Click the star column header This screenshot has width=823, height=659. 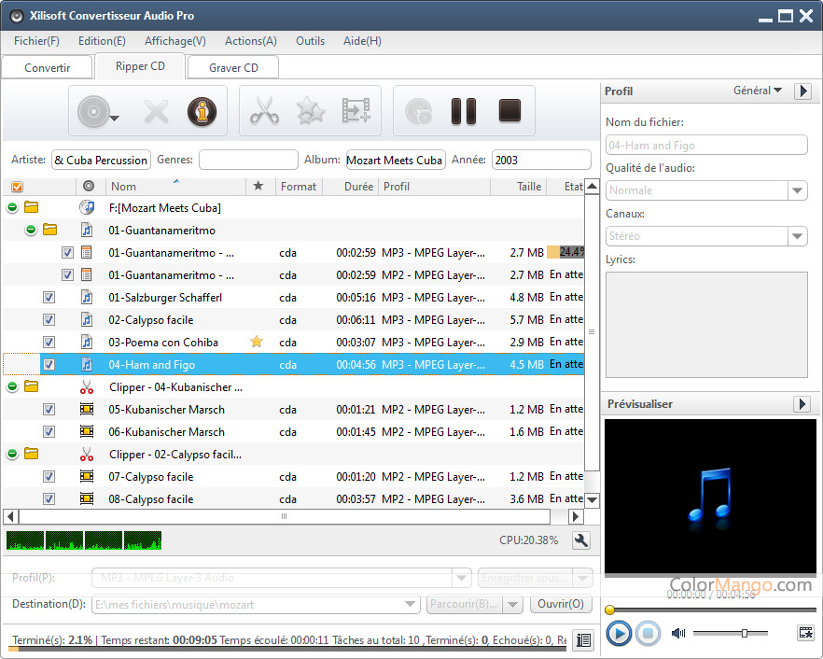(258, 186)
